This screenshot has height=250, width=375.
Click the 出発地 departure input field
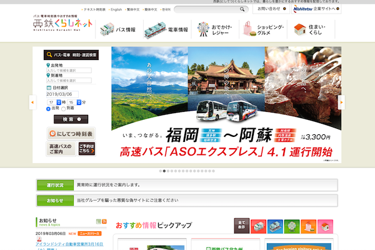69,71
